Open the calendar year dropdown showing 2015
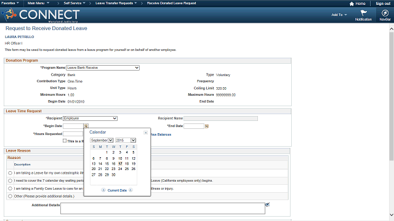The height and width of the screenshot is (221, 394). (x=126, y=141)
